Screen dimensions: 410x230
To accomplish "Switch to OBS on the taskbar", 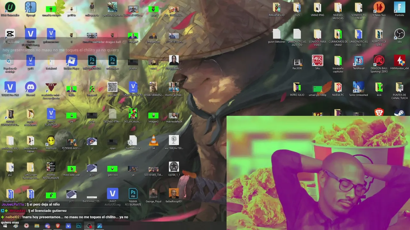I will tap(89, 226).
